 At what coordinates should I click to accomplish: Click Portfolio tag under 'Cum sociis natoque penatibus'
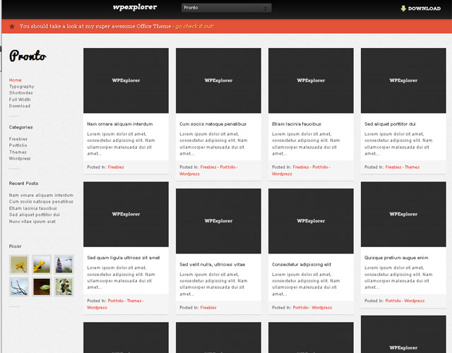[x=227, y=167]
